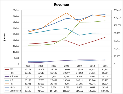Click Conslidated 2005 value 86,696
This screenshot has width=123, height=94.
28,91
